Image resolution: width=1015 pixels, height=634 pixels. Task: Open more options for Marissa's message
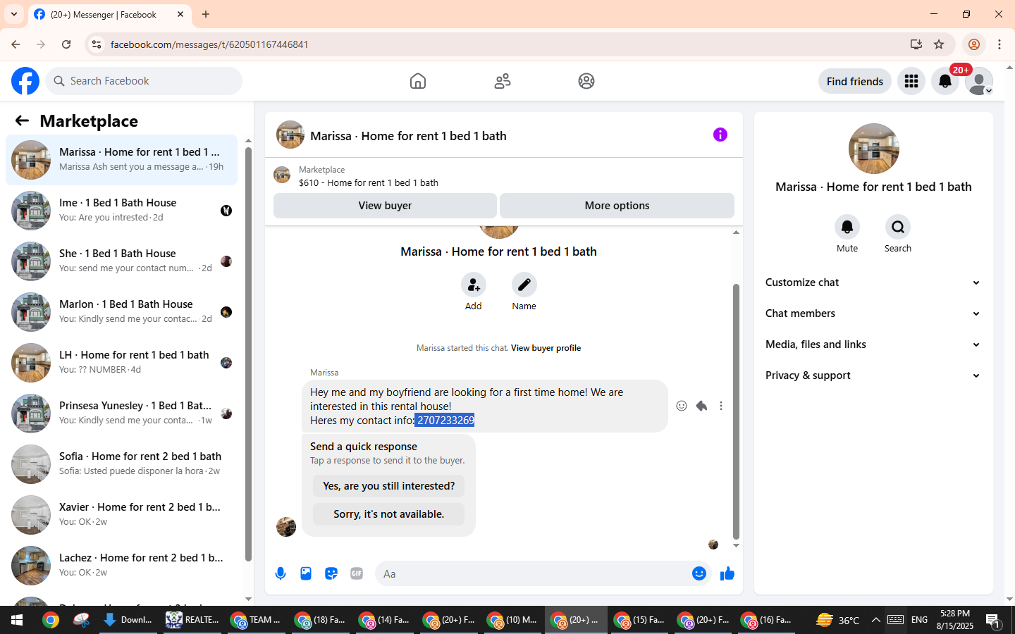[720, 406]
